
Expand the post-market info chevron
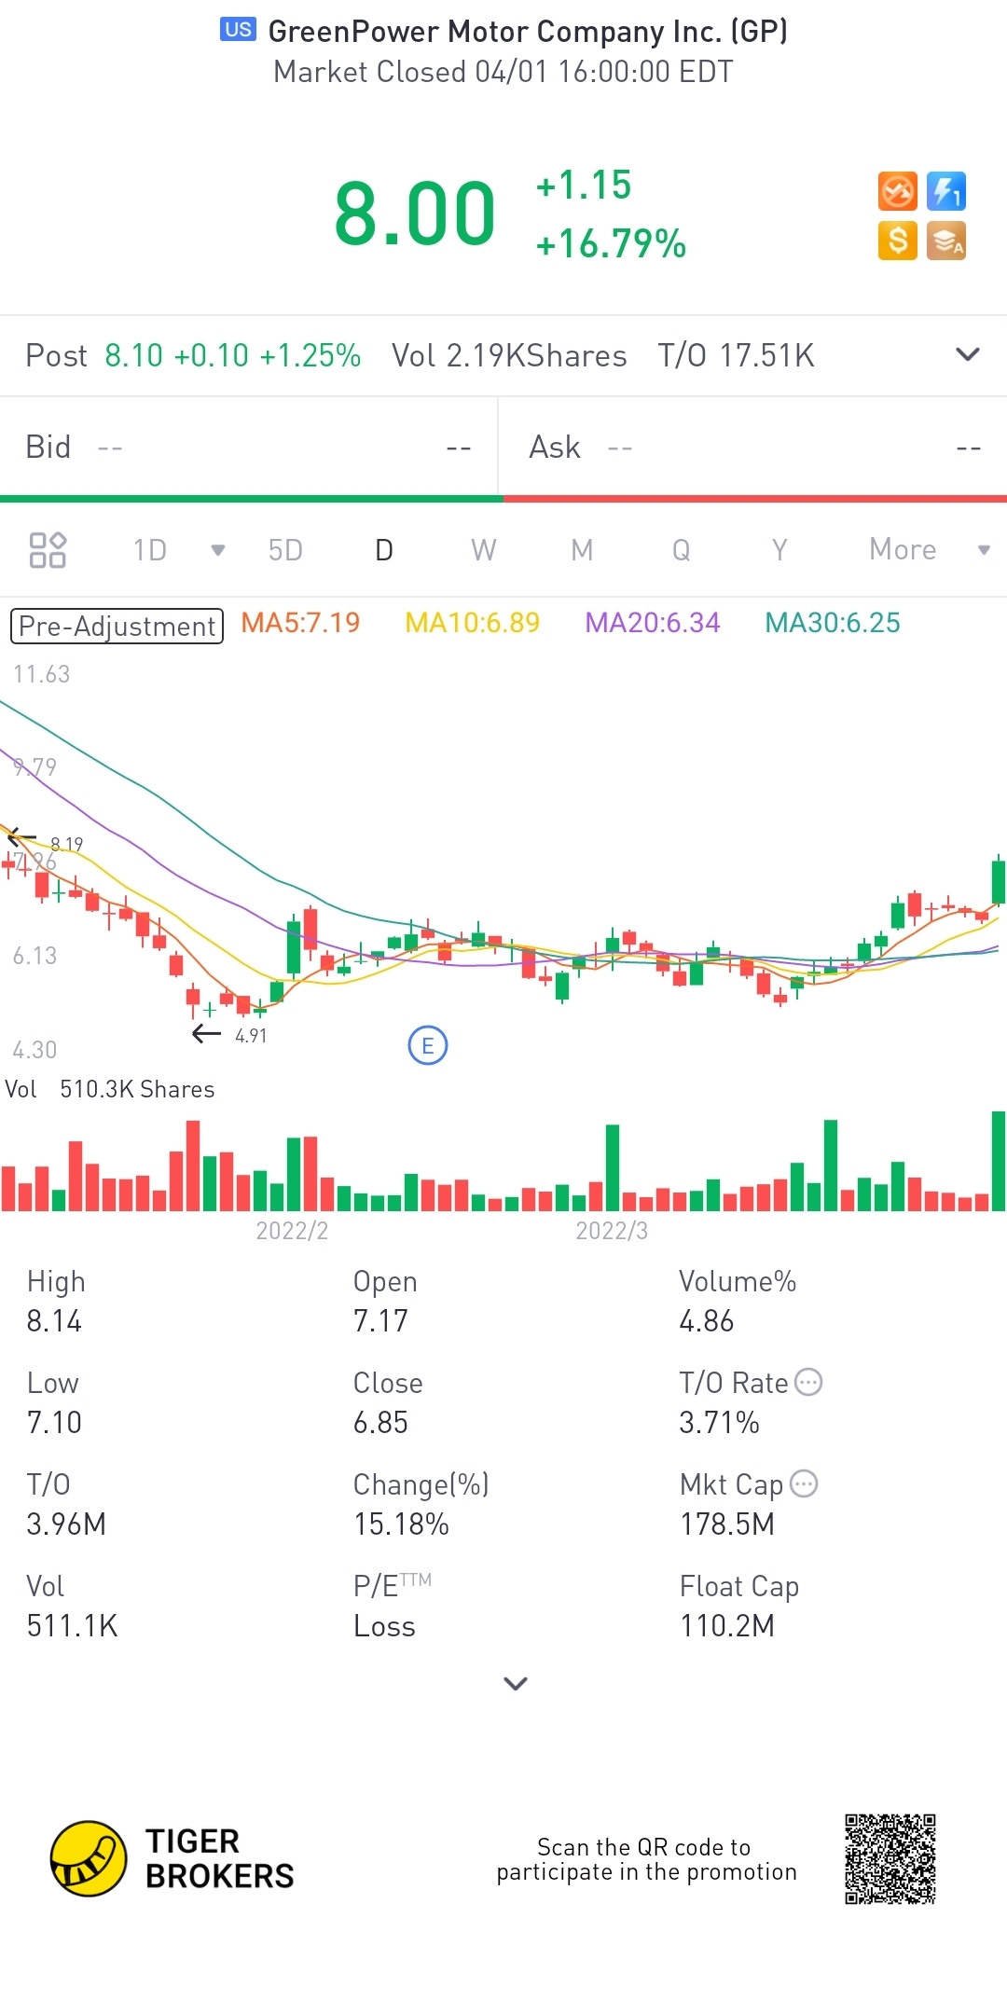point(968,354)
